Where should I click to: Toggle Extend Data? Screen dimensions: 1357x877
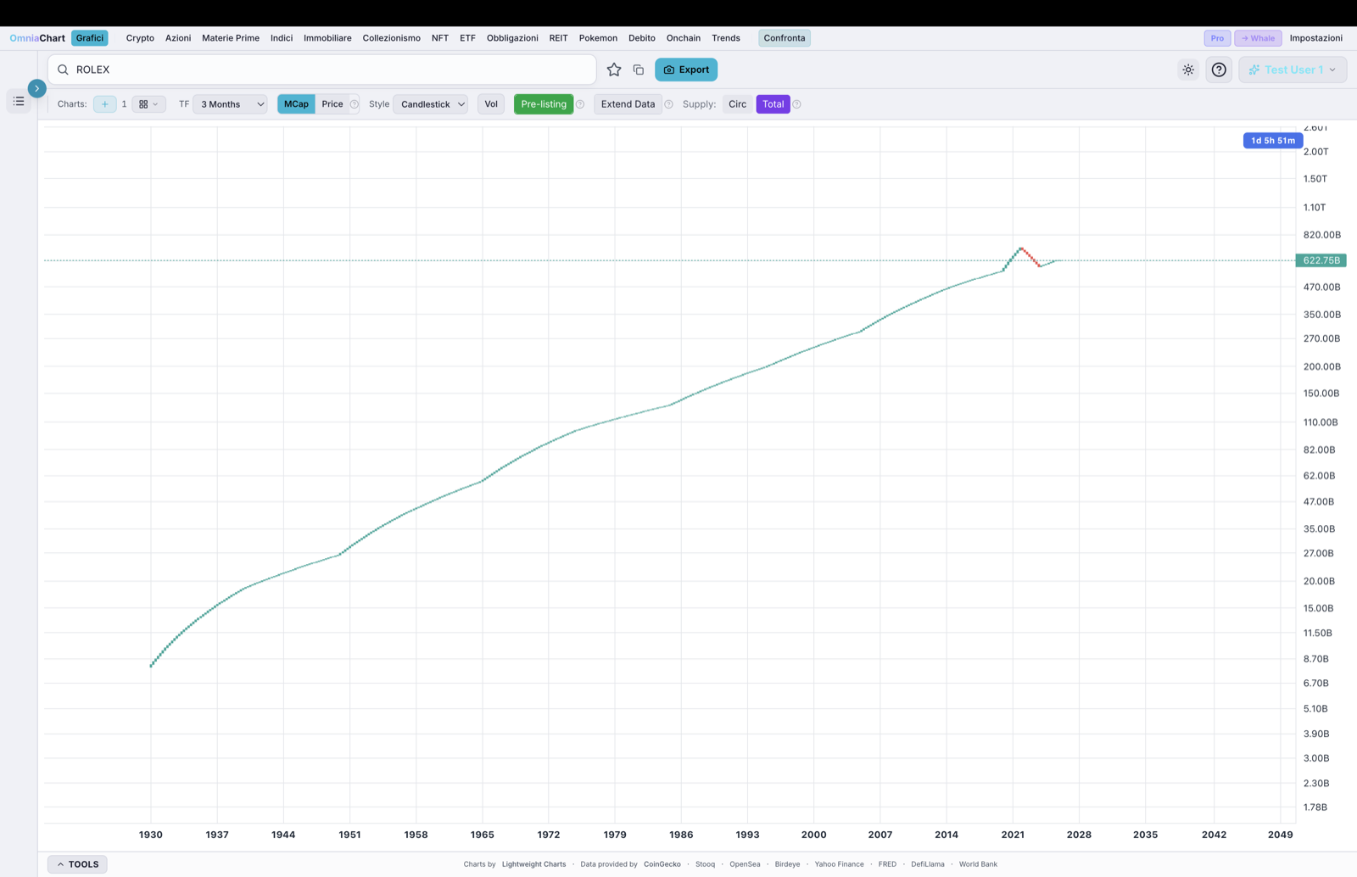click(628, 104)
